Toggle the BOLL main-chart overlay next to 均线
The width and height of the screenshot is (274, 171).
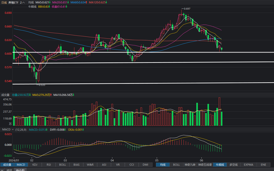click(x=176, y=165)
